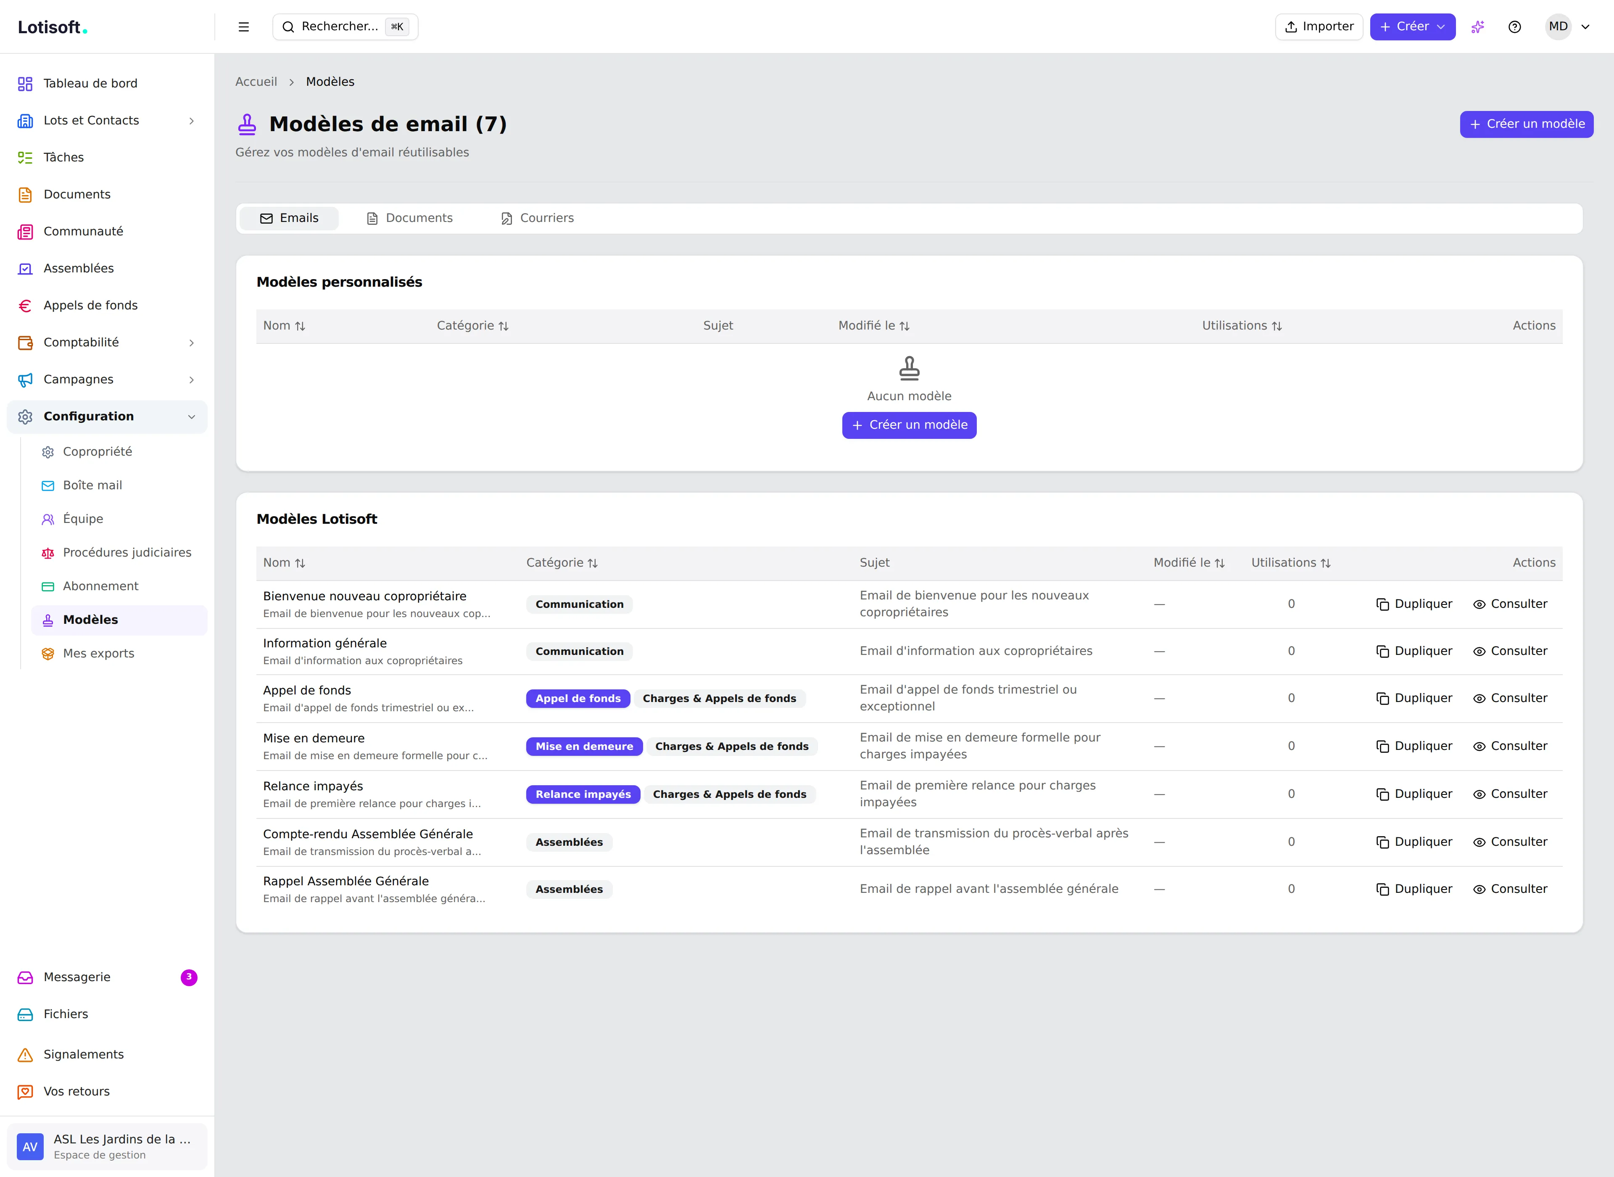Sort Lotisoft models by Modifié le

[x=1189, y=563]
